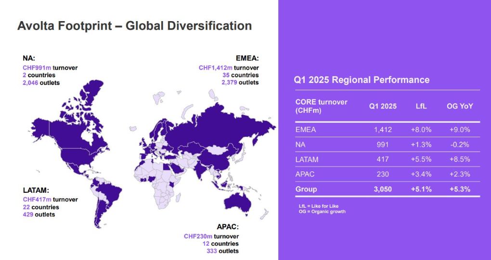Viewport: 491px width, 260px height.
Task: Click the '+5.1%' group LfL cell
Action: [421, 189]
